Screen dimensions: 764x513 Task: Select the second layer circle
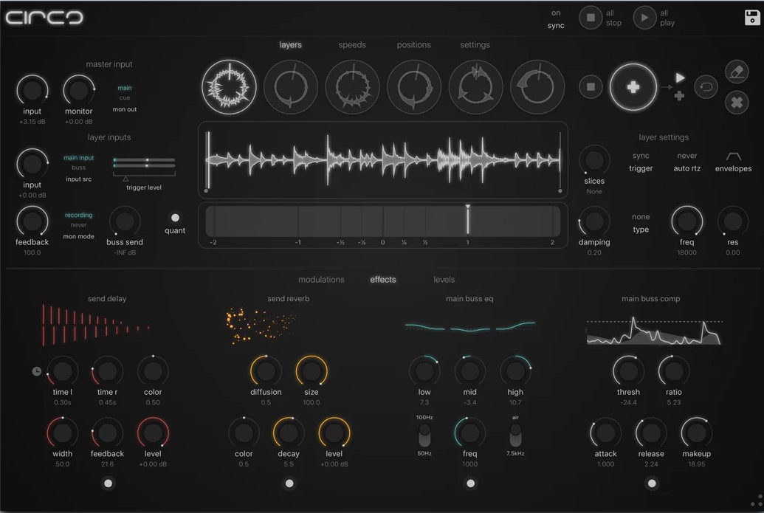291,87
